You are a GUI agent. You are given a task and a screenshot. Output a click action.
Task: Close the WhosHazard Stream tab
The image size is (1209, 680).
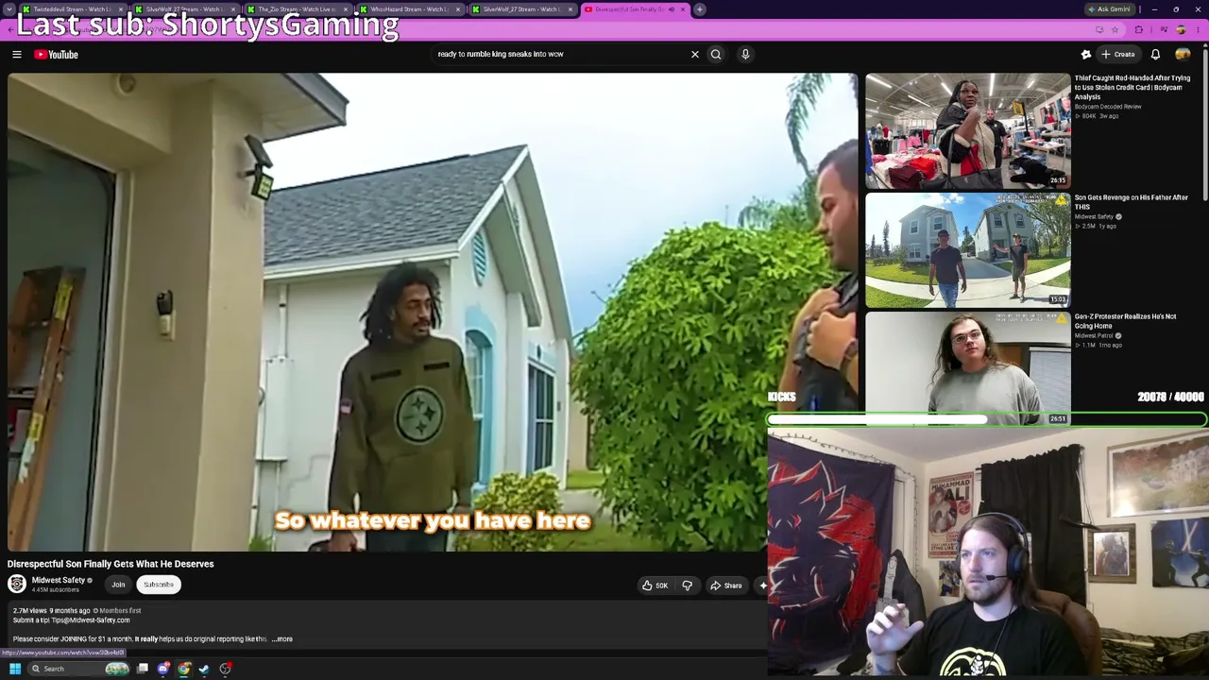point(458,9)
